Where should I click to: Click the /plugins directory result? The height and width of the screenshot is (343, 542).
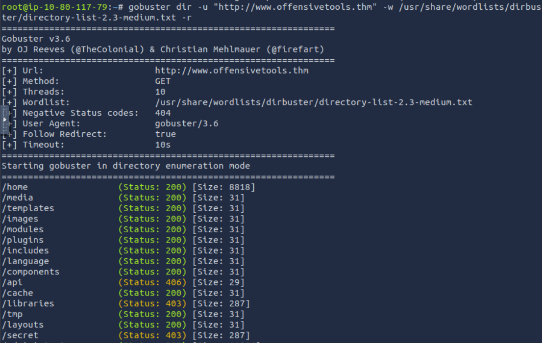pos(23,240)
